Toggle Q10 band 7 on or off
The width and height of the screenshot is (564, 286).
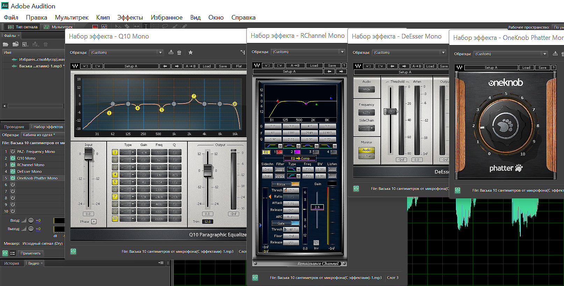coord(115,197)
